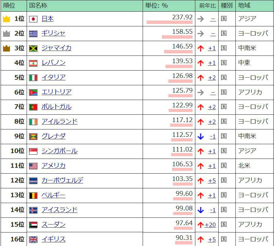Screen dimensions: 274x246
Task: Open the アメリカ country link
Action: [x=54, y=166]
